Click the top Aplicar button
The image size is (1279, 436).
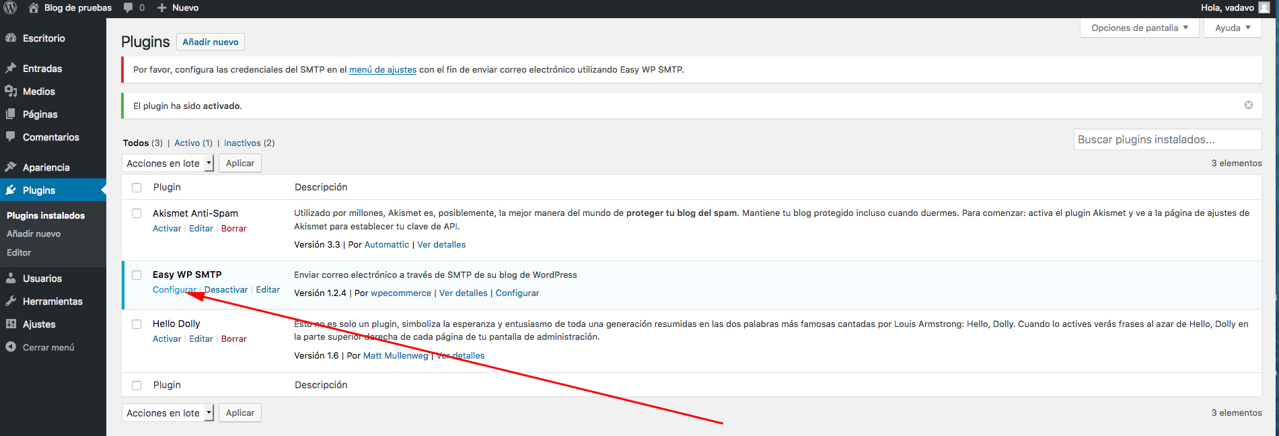point(240,163)
